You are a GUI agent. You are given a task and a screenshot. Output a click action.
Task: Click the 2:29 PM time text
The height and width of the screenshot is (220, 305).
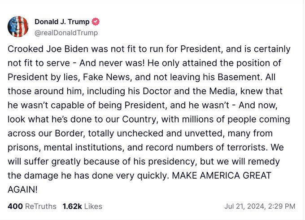click(281, 207)
